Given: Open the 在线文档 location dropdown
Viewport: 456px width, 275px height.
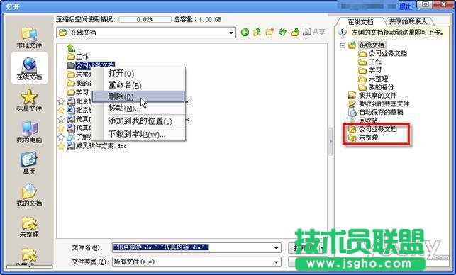Looking at the screenshot, I should [231, 33].
